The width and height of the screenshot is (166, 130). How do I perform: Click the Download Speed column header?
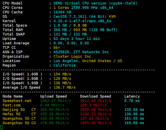(96, 96)
